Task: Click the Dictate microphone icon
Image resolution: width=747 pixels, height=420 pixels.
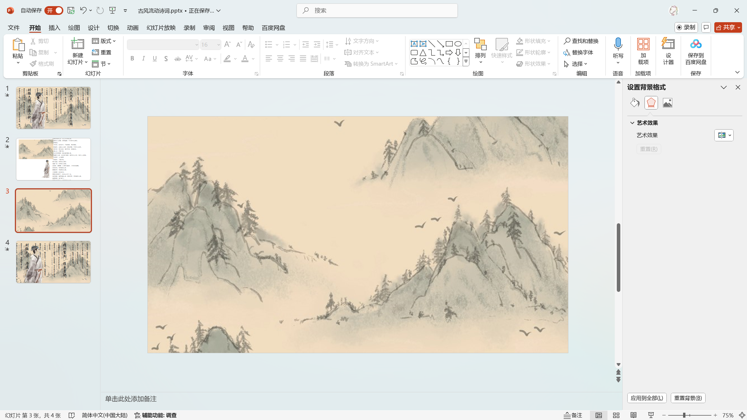Action: [x=618, y=44]
